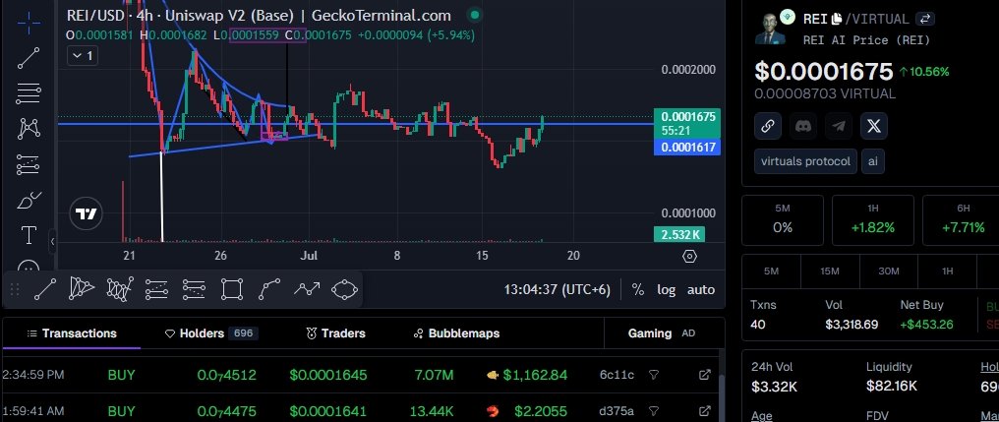Select the 30M stats interval tab
This screenshot has height=422, width=999.
889,271
